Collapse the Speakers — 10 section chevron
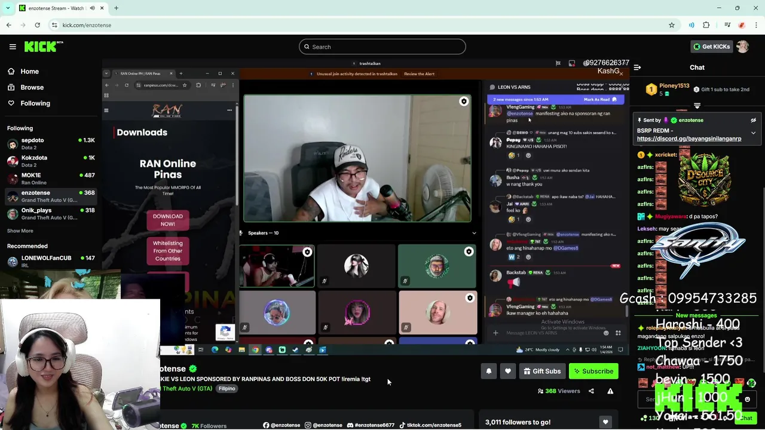This screenshot has height=430, width=765. pos(474,233)
